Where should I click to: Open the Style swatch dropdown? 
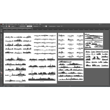coord(47,26)
